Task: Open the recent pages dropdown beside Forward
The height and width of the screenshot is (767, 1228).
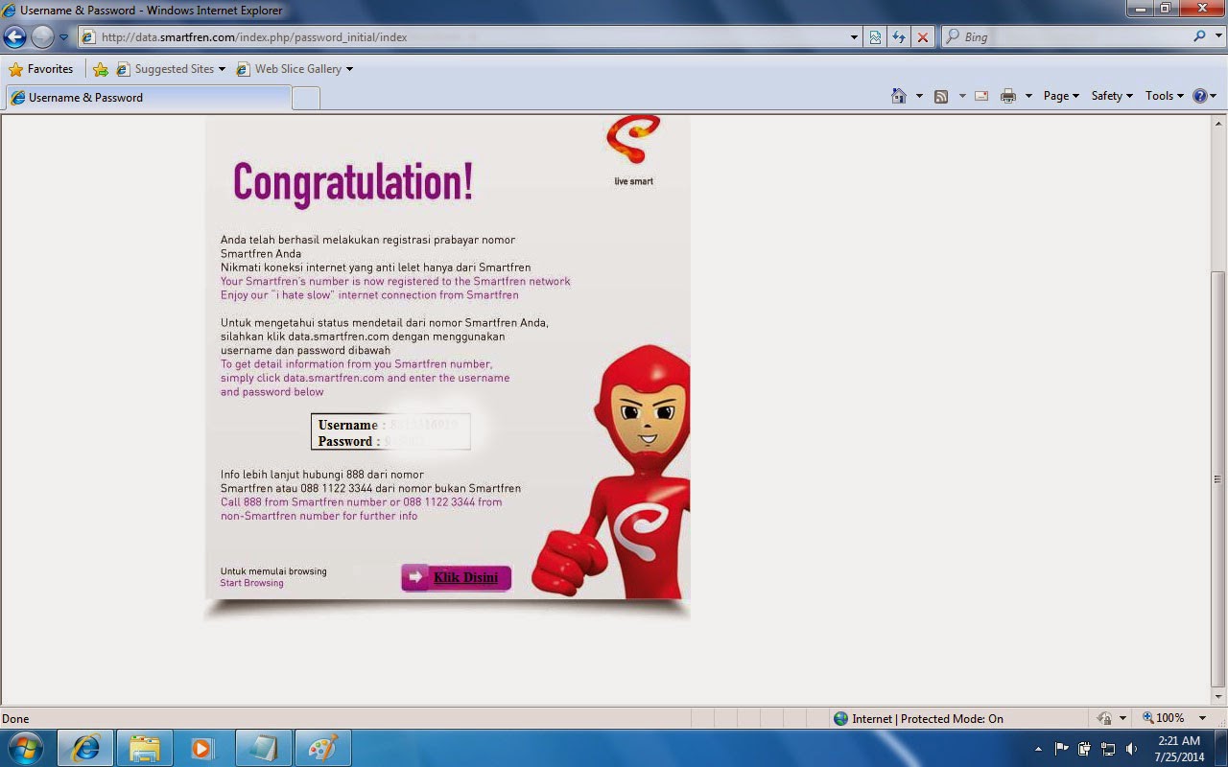Action: coord(64,37)
